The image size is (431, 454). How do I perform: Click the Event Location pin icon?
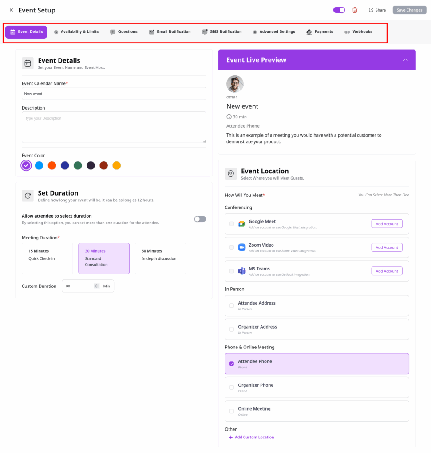point(231,174)
